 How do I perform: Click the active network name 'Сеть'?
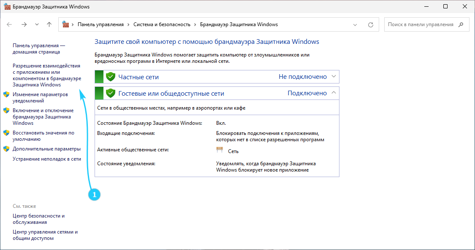[233, 151]
